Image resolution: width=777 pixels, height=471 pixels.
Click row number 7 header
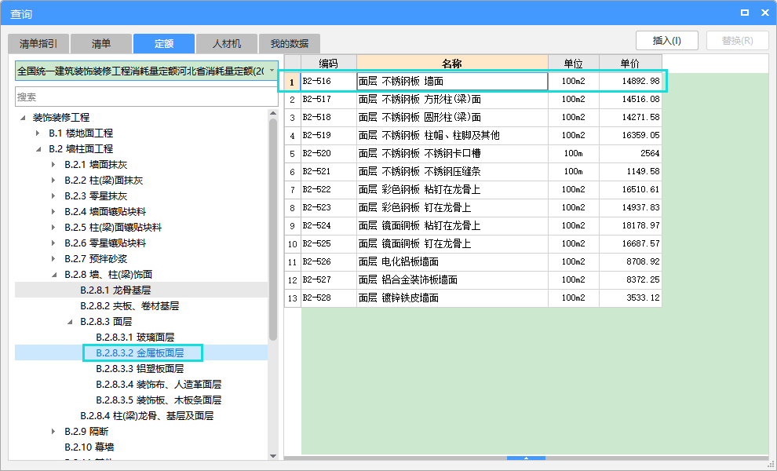[293, 189]
